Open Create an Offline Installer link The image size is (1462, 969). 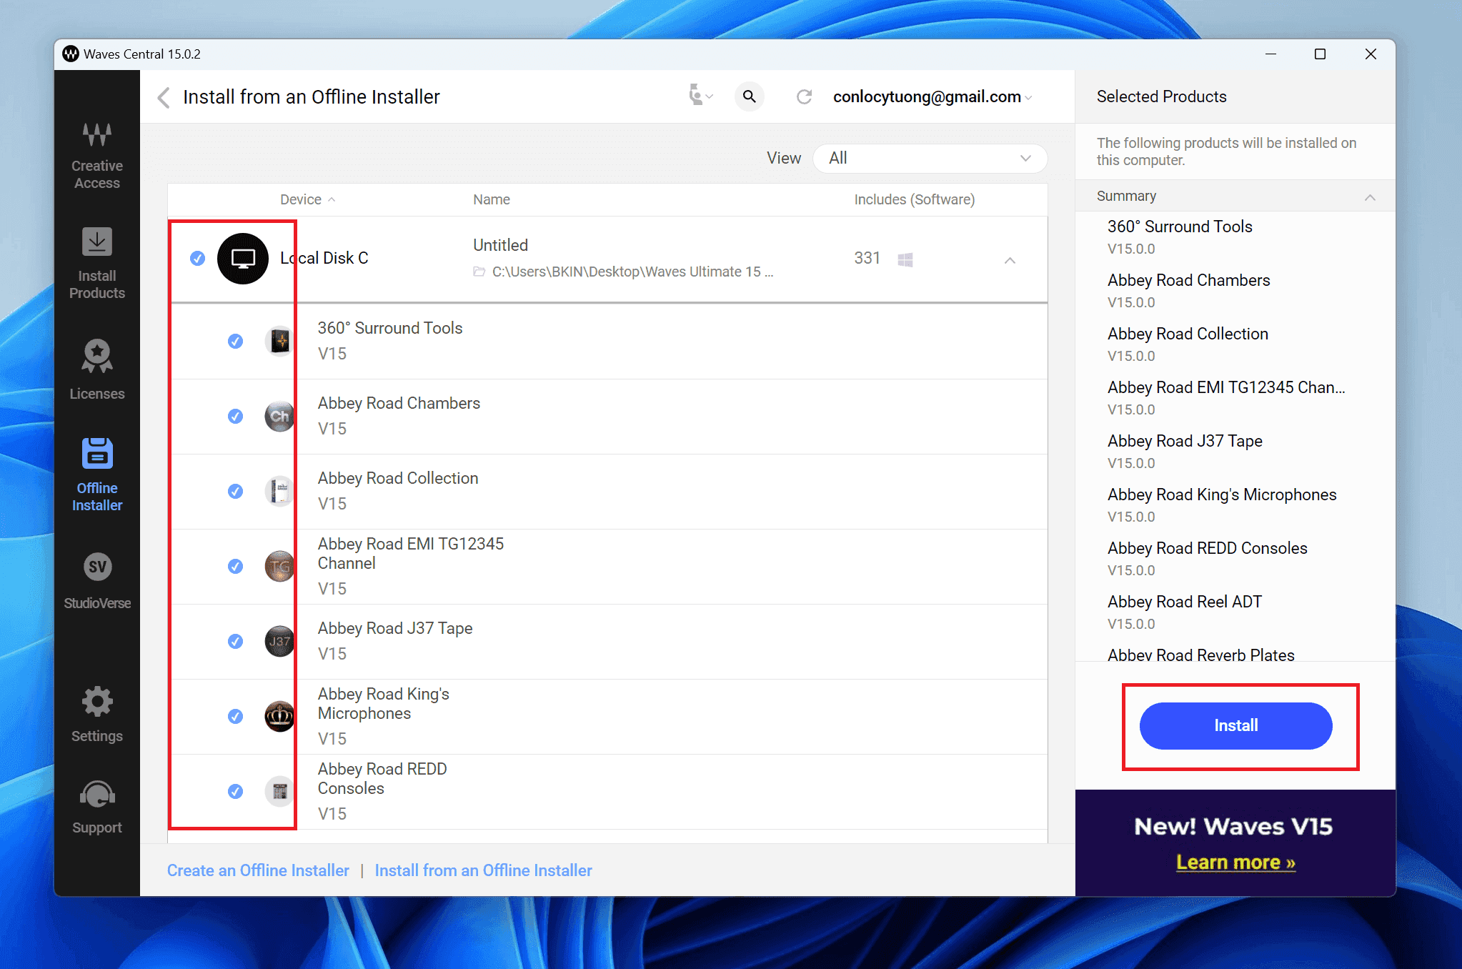point(258,870)
